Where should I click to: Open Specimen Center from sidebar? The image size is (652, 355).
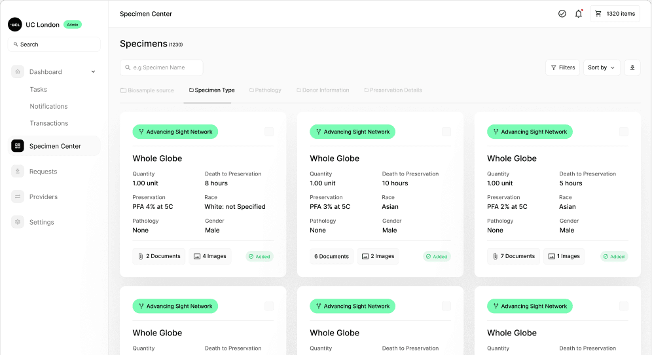(x=55, y=146)
